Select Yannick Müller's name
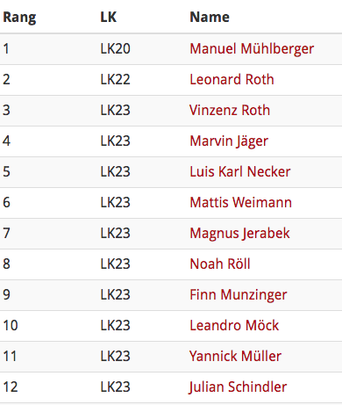This screenshot has width=342, height=405. pos(235,356)
